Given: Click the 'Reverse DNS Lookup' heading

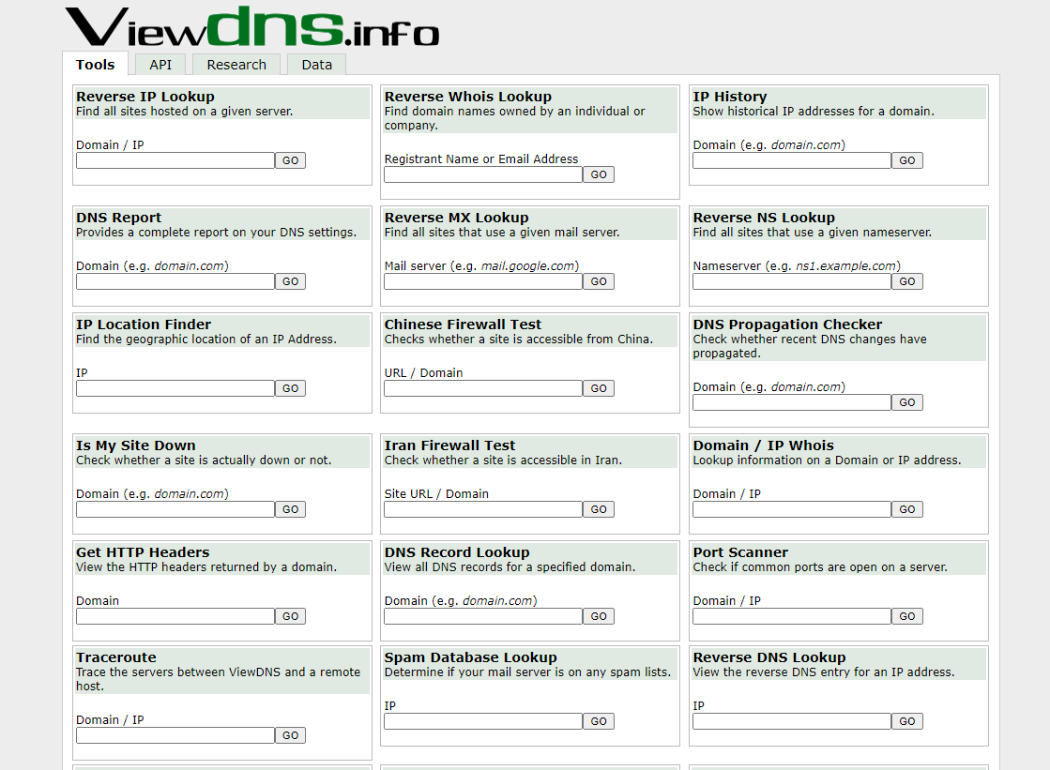Looking at the screenshot, I should (x=769, y=657).
